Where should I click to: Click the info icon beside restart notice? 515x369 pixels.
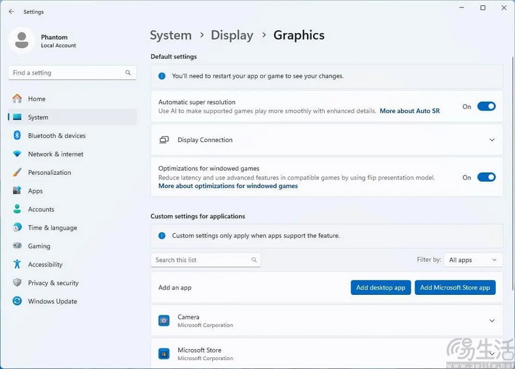[162, 75]
